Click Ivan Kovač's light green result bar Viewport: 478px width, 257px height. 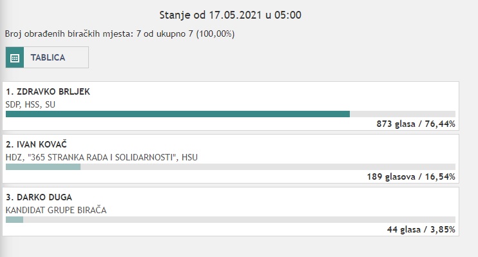[x=43, y=167]
